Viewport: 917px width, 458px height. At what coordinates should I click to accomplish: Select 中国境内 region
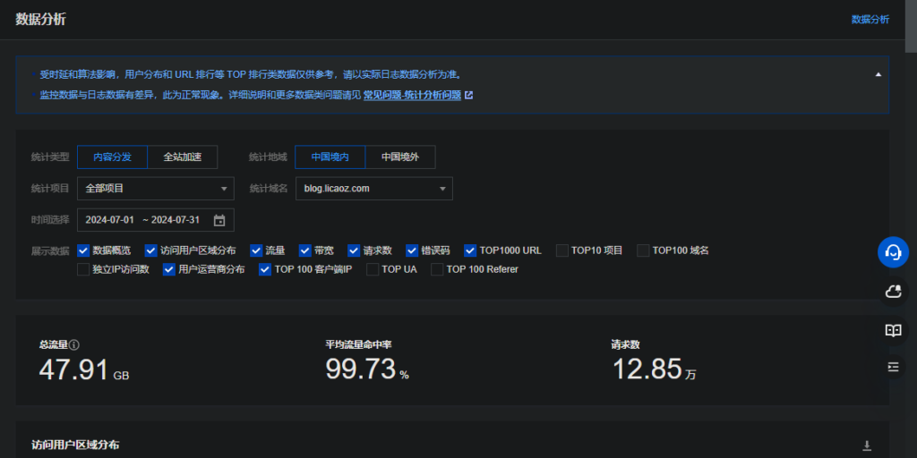[330, 157]
